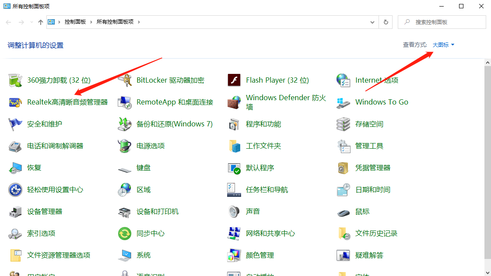Click the 所有控制面板项 breadcrumb segment
The image size is (491, 276).
tap(115, 22)
